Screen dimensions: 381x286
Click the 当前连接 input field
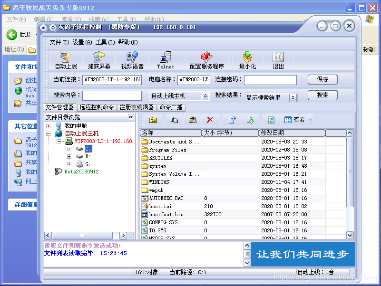[x=112, y=80]
